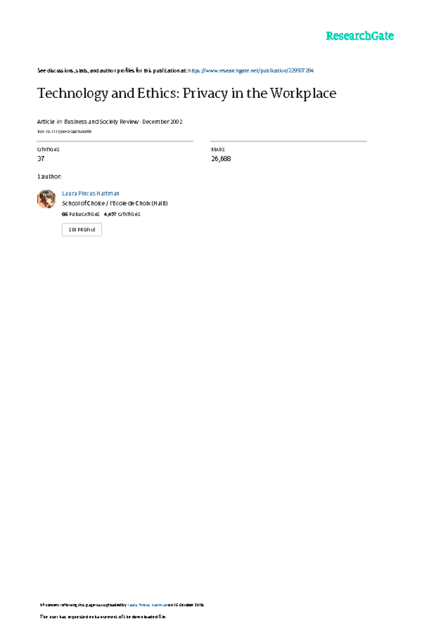Click the footer note about requested file enhancement
Screen dimensions: 422x633
tap(103, 617)
